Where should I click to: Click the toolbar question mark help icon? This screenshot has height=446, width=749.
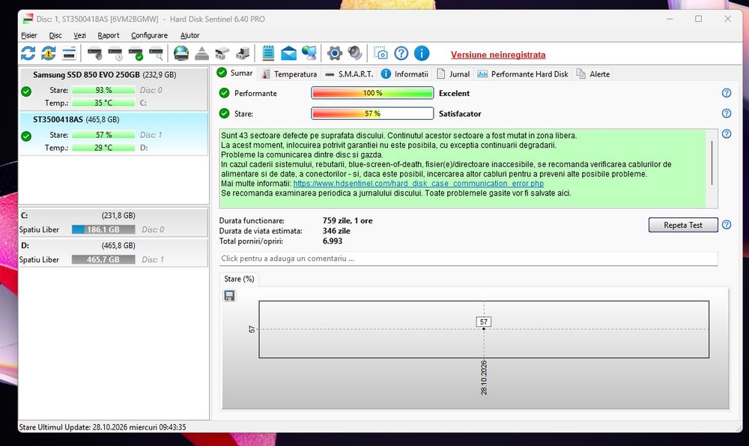coord(401,53)
